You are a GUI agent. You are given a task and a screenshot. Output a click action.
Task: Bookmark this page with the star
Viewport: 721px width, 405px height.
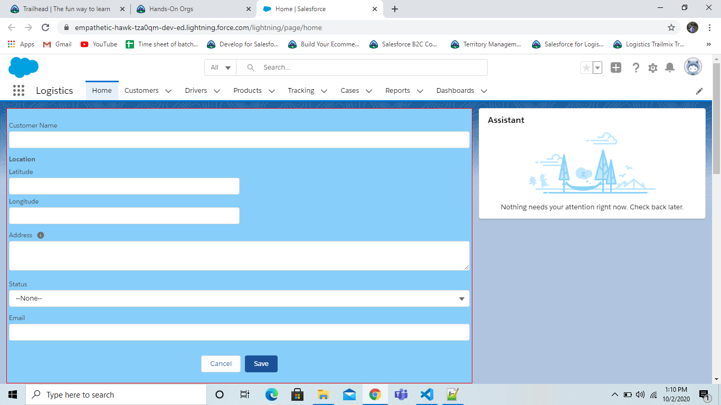click(671, 27)
